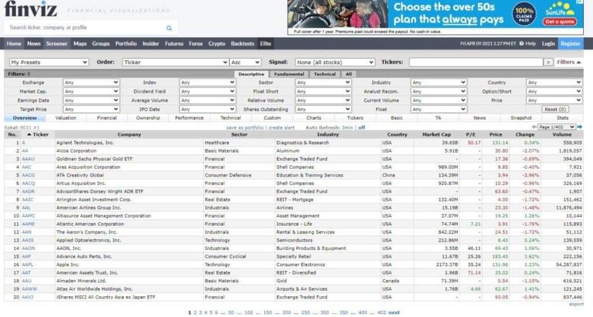This screenshot has width=593, height=317.
Task: Sort by Volume column header
Action: (562, 135)
